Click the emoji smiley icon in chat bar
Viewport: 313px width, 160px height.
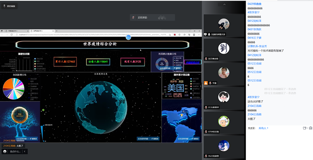click(x=5, y=151)
